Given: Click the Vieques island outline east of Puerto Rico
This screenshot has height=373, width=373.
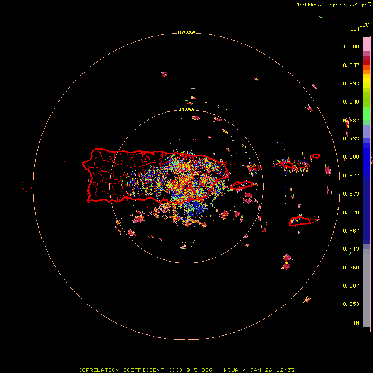Looking at the screenshot, I should (242, 185).
